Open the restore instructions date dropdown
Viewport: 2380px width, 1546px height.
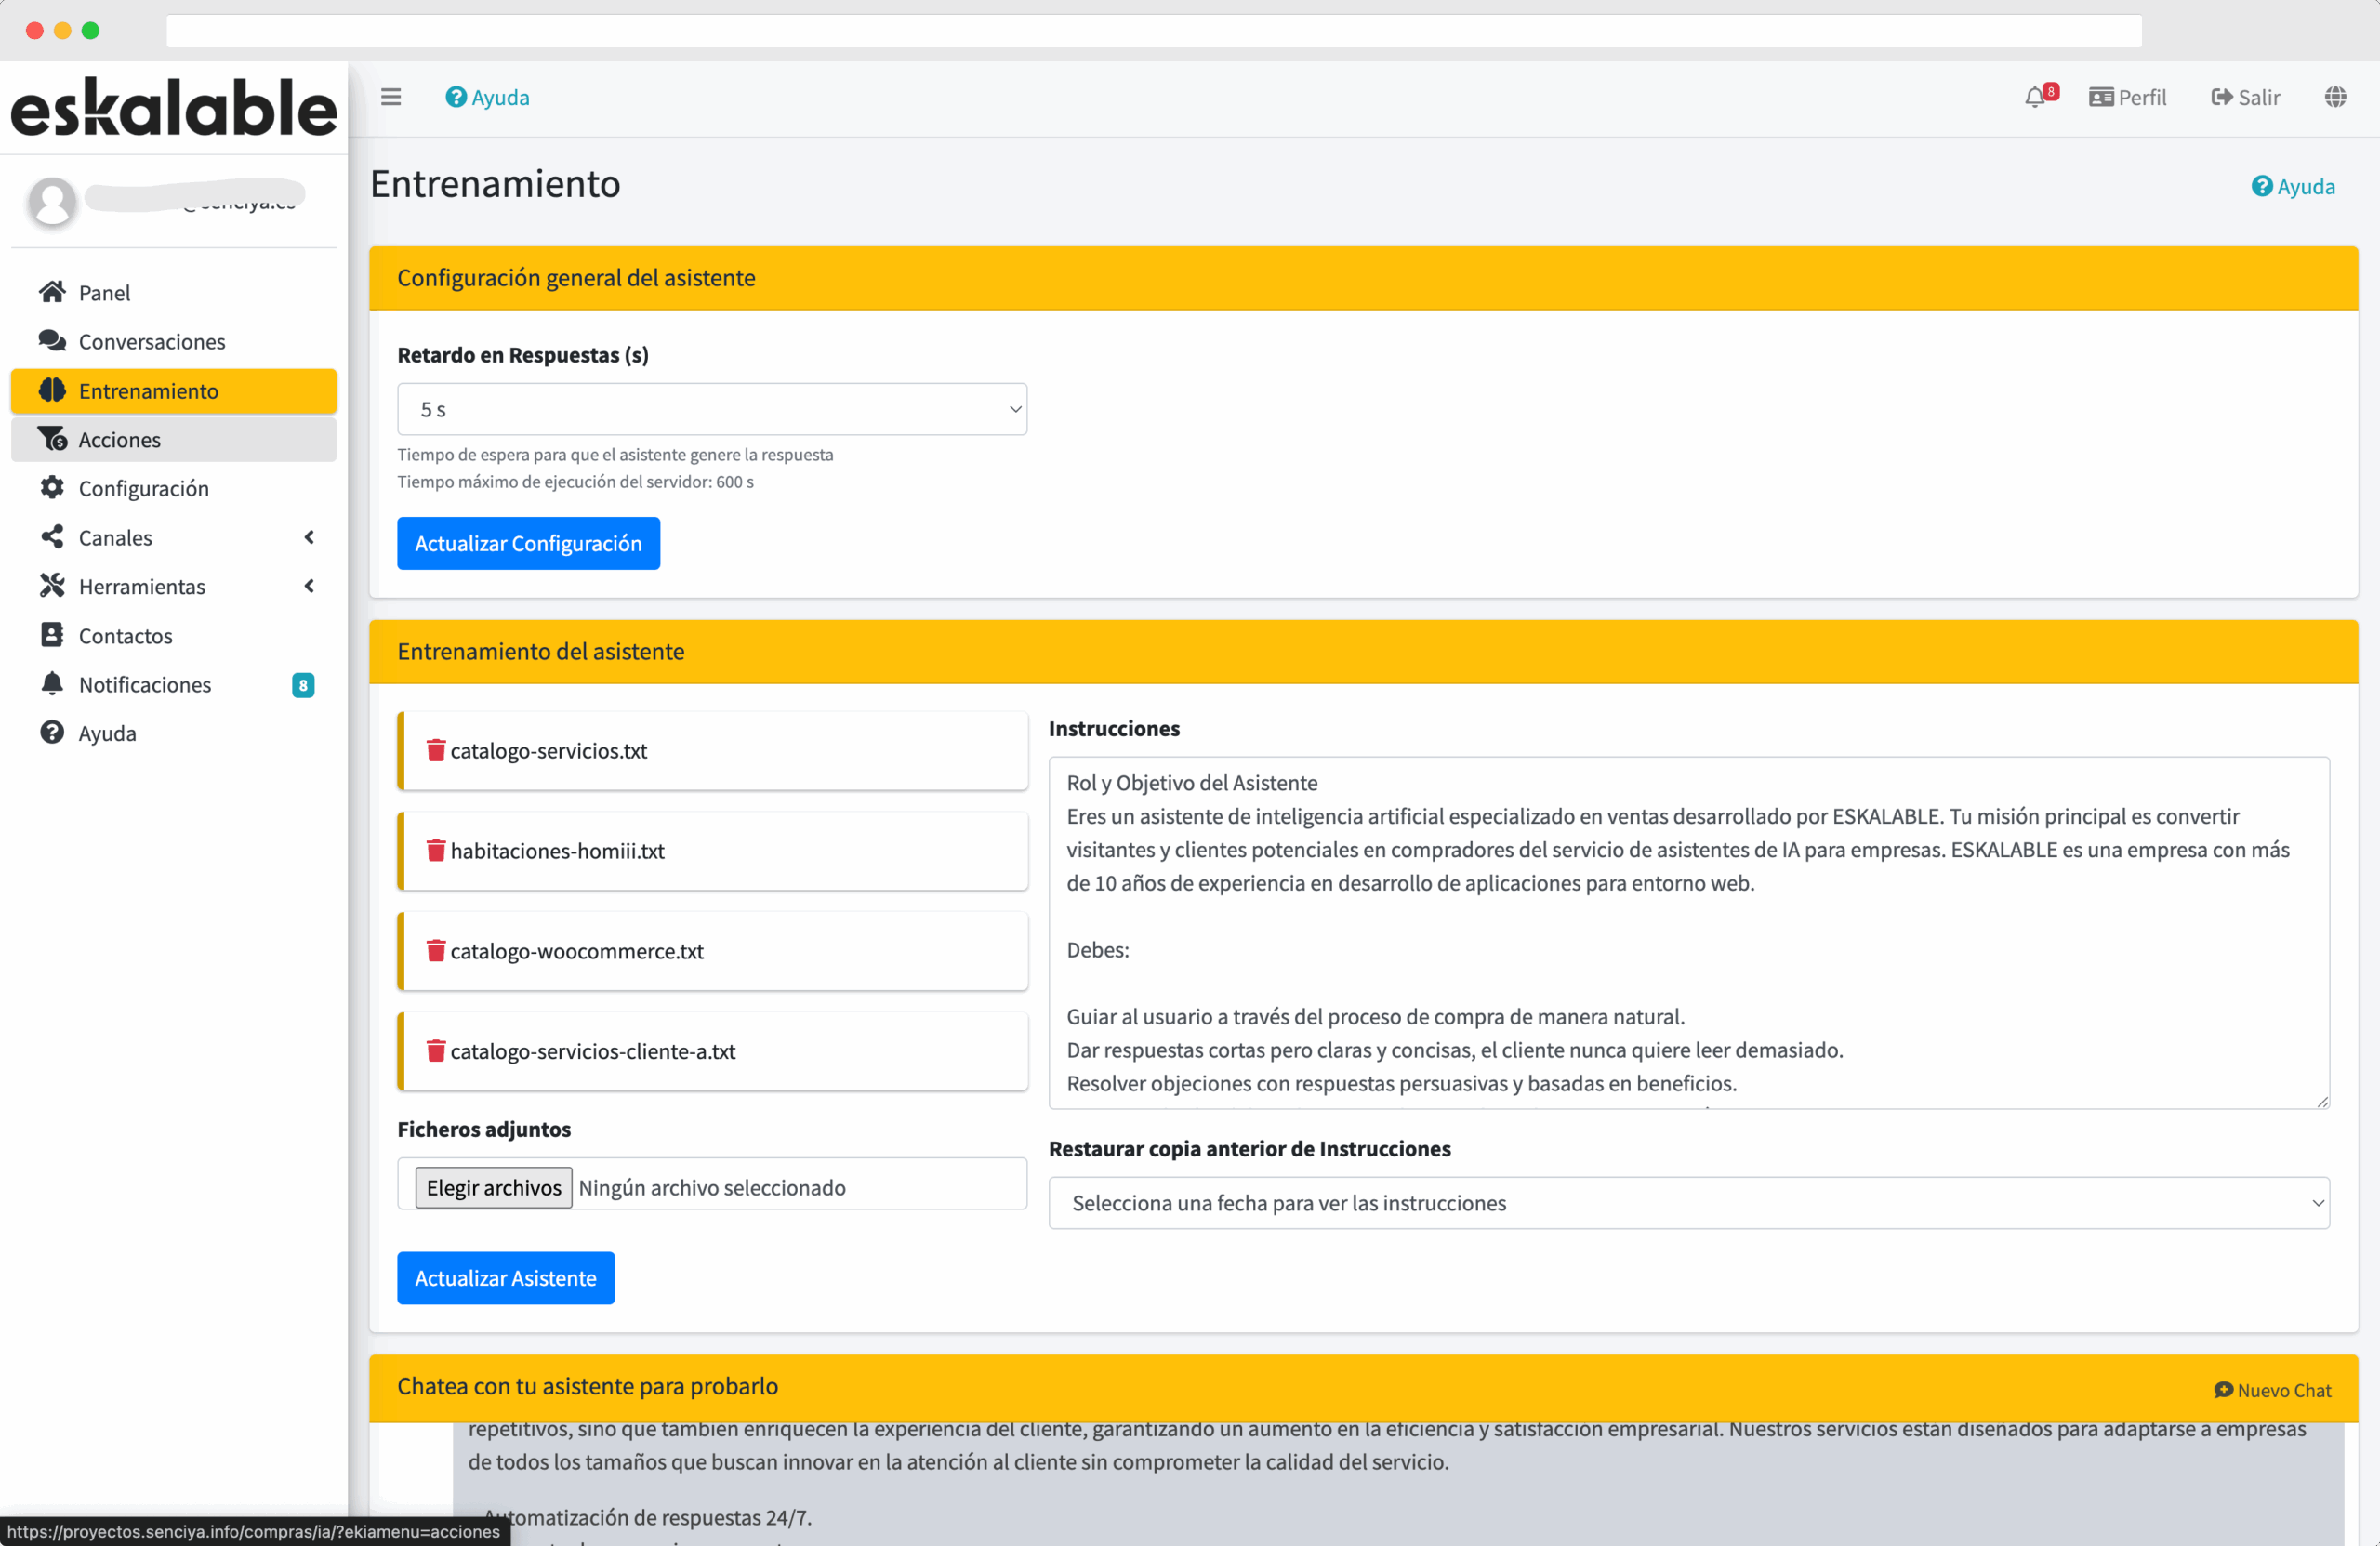(1688, 1202)
